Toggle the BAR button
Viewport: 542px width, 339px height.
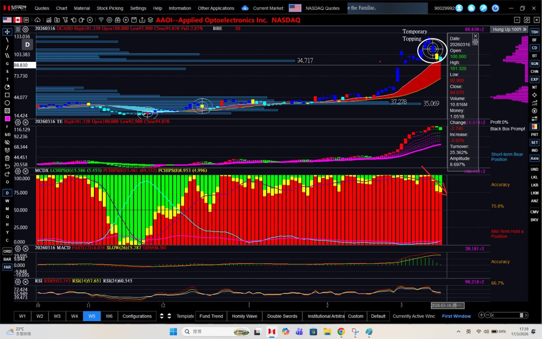pos(7,259)
